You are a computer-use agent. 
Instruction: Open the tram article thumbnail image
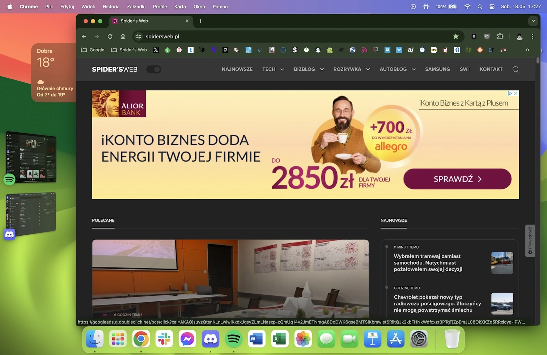tap(502, 263)
